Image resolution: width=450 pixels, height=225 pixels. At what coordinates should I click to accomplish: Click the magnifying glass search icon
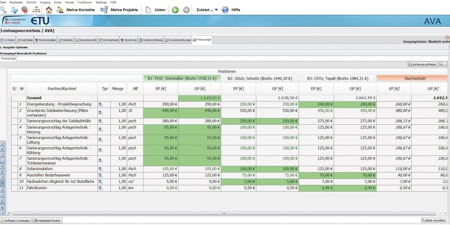(3, 9)
